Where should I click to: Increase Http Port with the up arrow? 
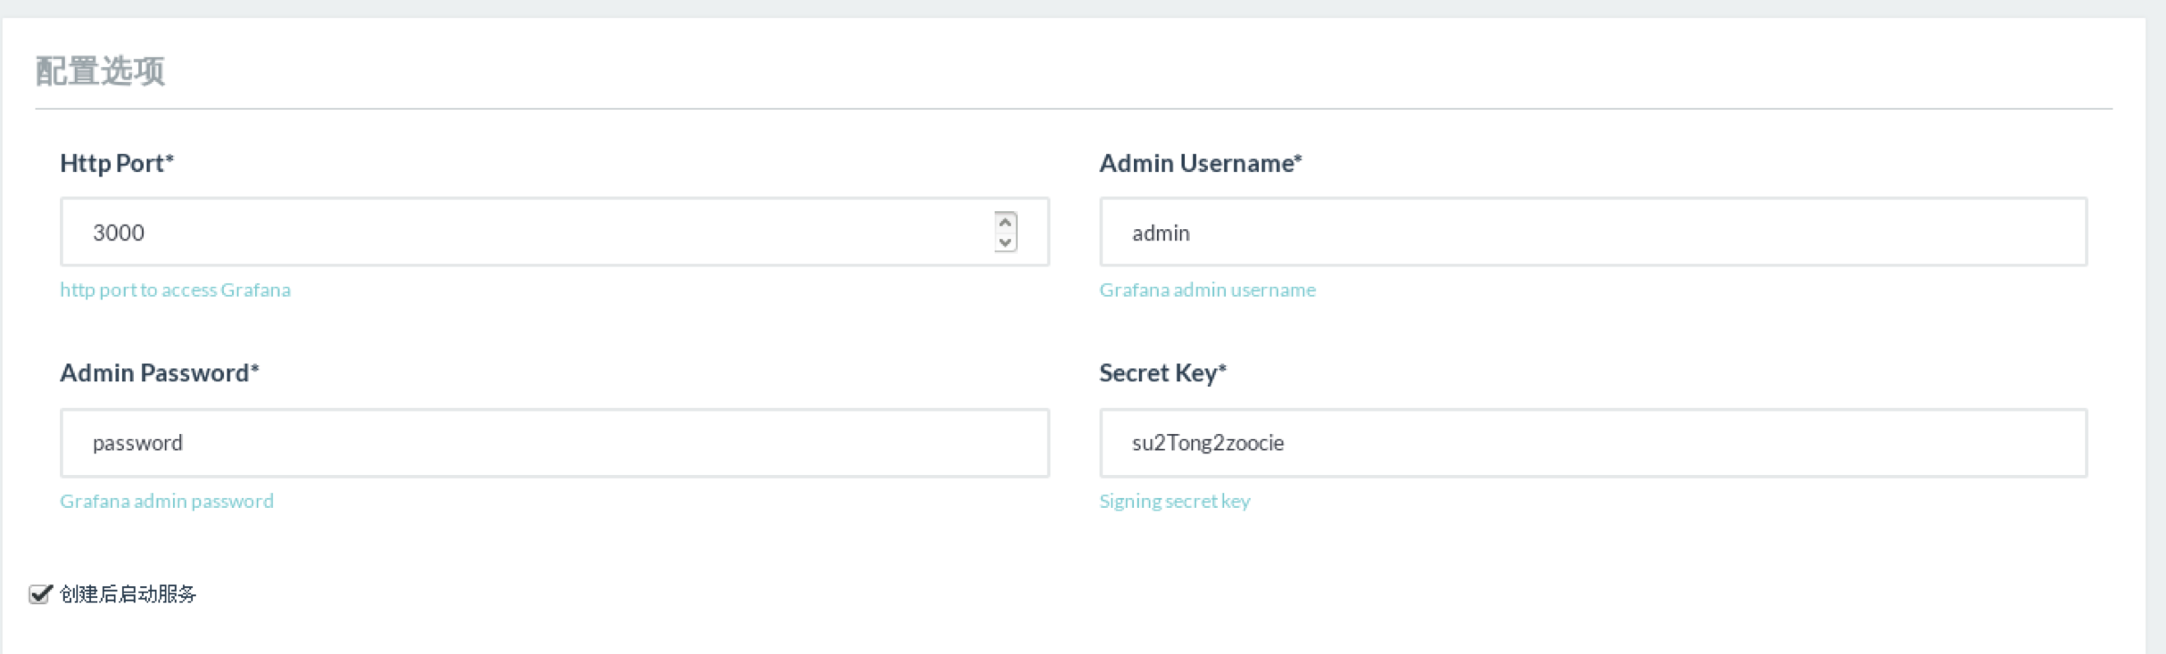(x=1005, y=223)
